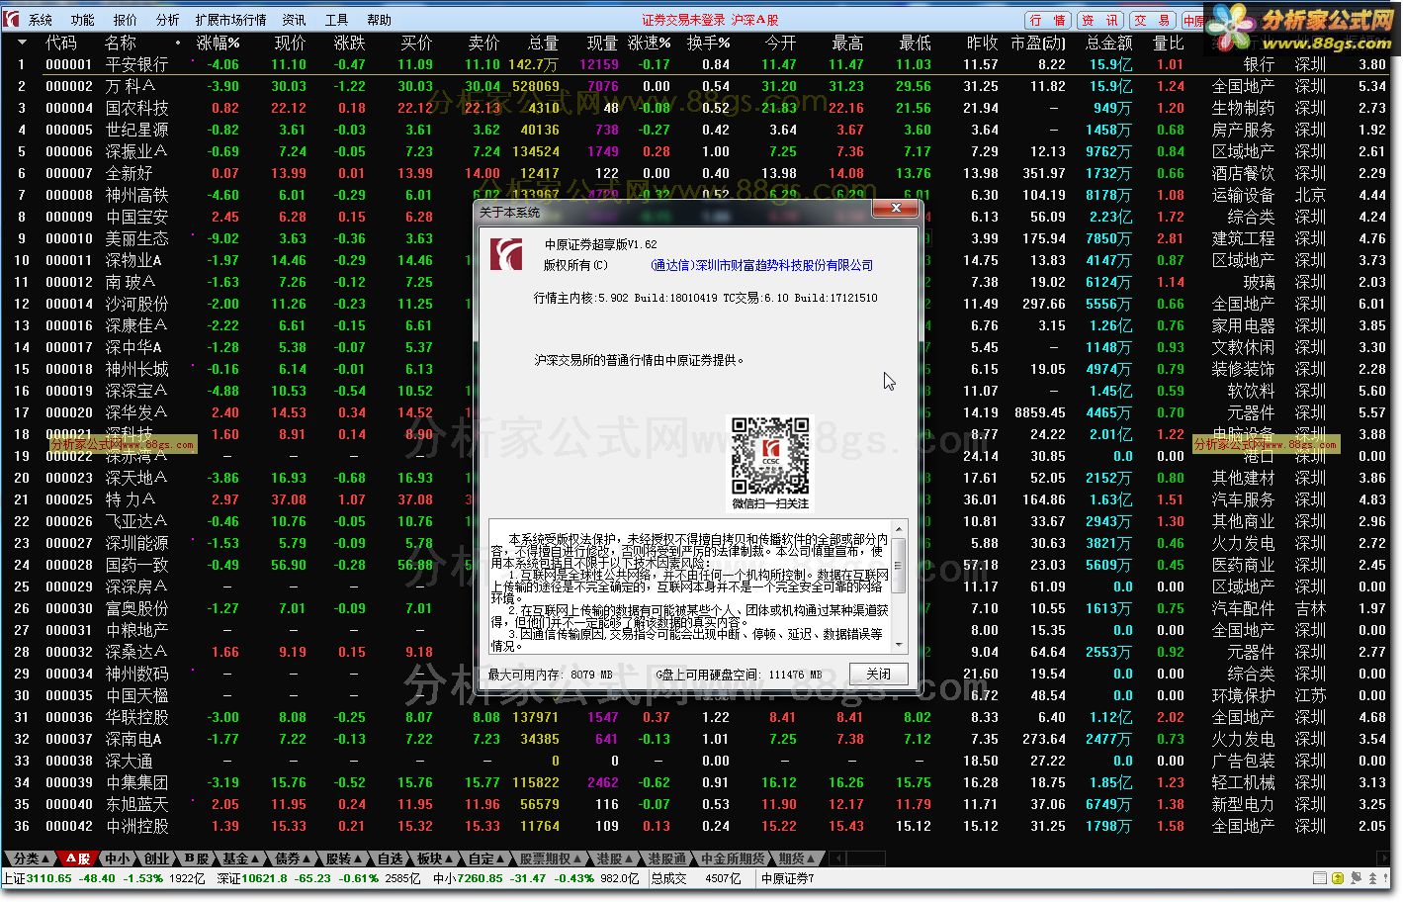Open the 帮助 menu
The height and width of the screenshot is (902, 1403).
(x=379, y=20)
